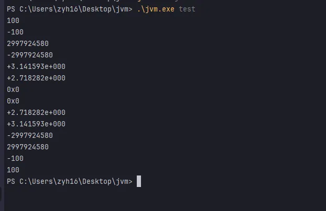Viewport: 326px width, 211px height.
Task: Click the last -2997924580 output value
Action: [30, 135]
